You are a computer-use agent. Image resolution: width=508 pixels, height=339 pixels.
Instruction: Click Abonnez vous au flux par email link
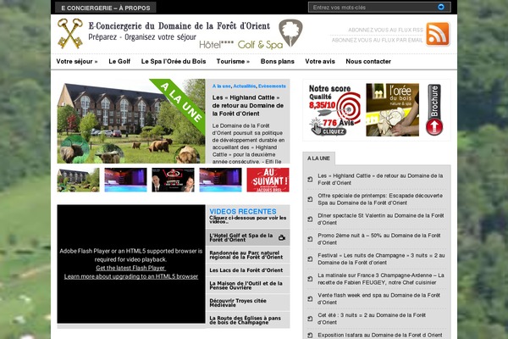tap(377, 40)
